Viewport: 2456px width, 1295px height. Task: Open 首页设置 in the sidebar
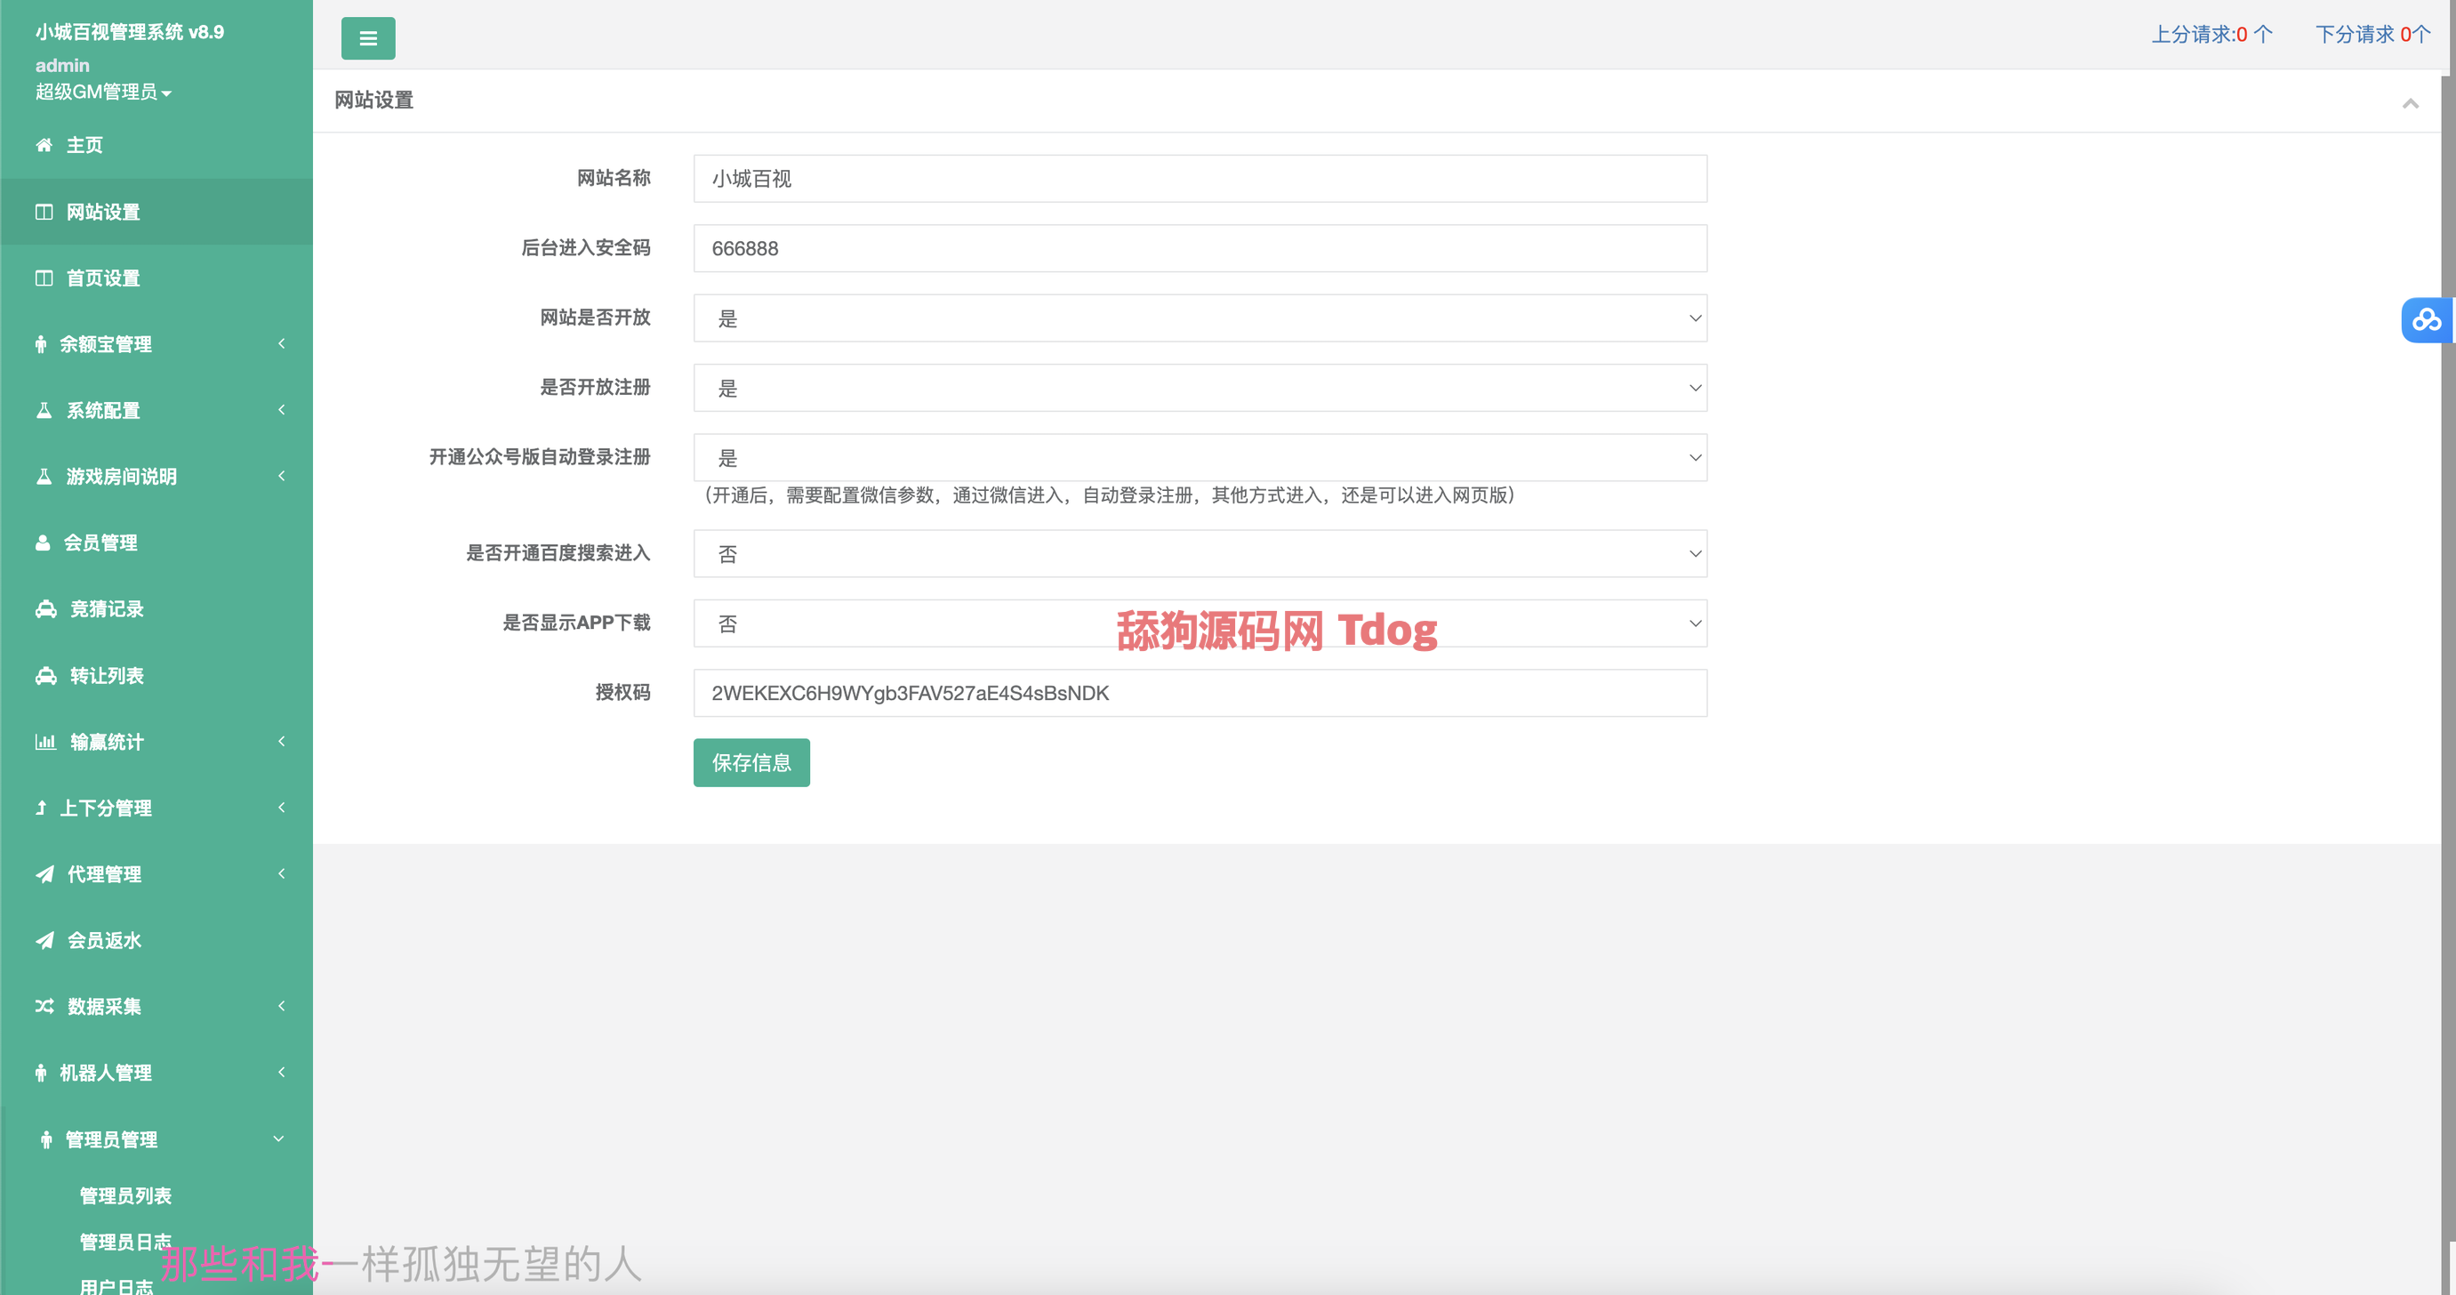103,278
